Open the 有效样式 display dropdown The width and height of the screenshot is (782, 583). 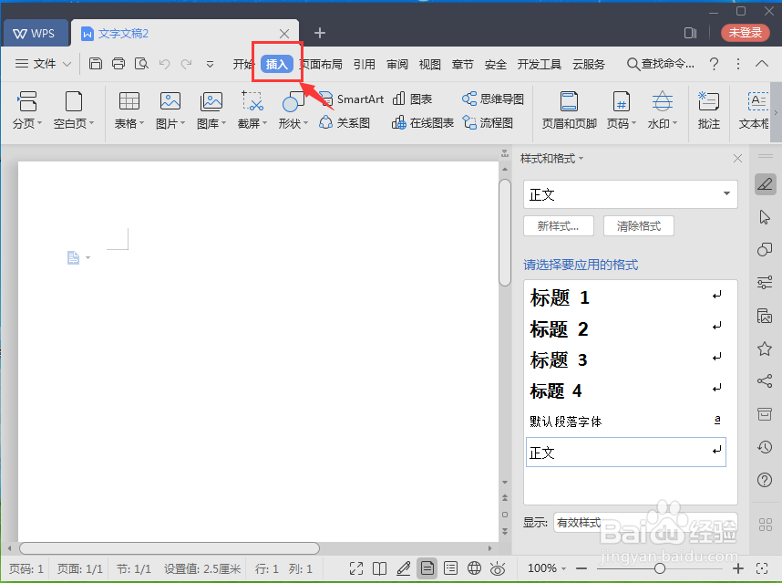click(645, 522)
